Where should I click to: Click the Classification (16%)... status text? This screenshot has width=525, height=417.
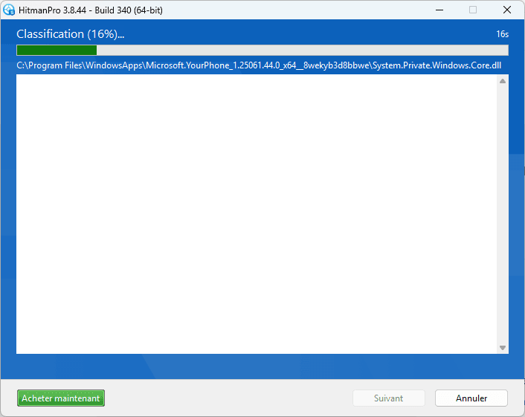[71, 34]
